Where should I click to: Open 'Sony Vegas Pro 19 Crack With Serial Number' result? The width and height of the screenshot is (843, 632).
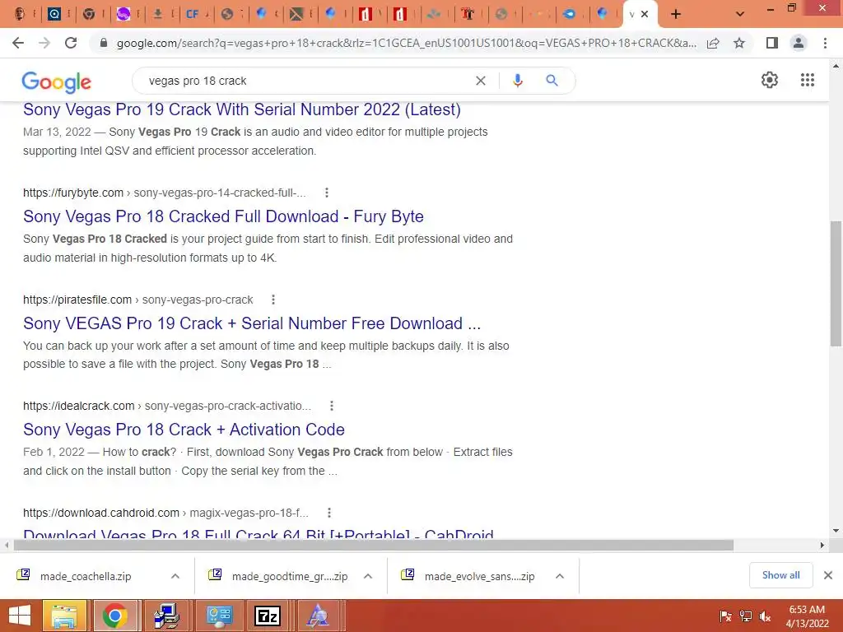coord(242,109)
